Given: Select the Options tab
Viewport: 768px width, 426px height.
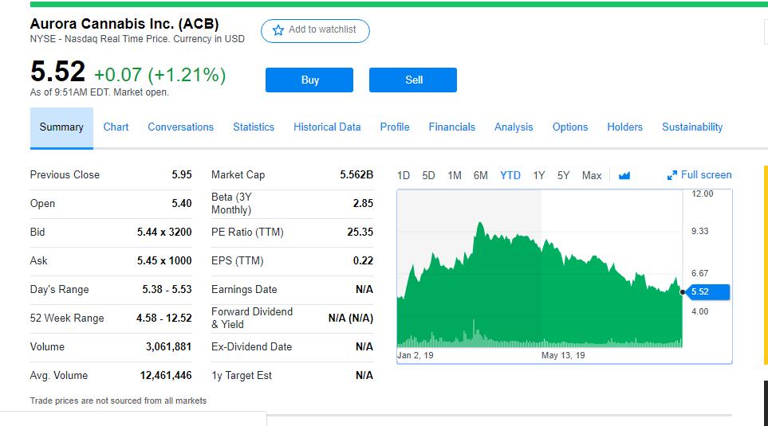Looking at the screenshot, I should 570,127.
